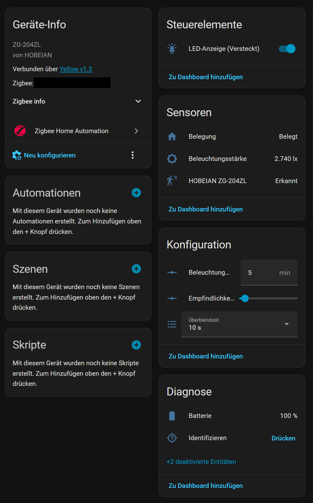Click the Zigbee Home Automation logo icon
This screenshot has height=503, width=313.
(x=20, y=131)
